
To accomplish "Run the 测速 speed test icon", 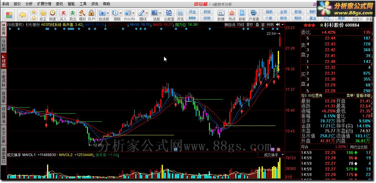I will pyautogui.click(x=52, y=13).
